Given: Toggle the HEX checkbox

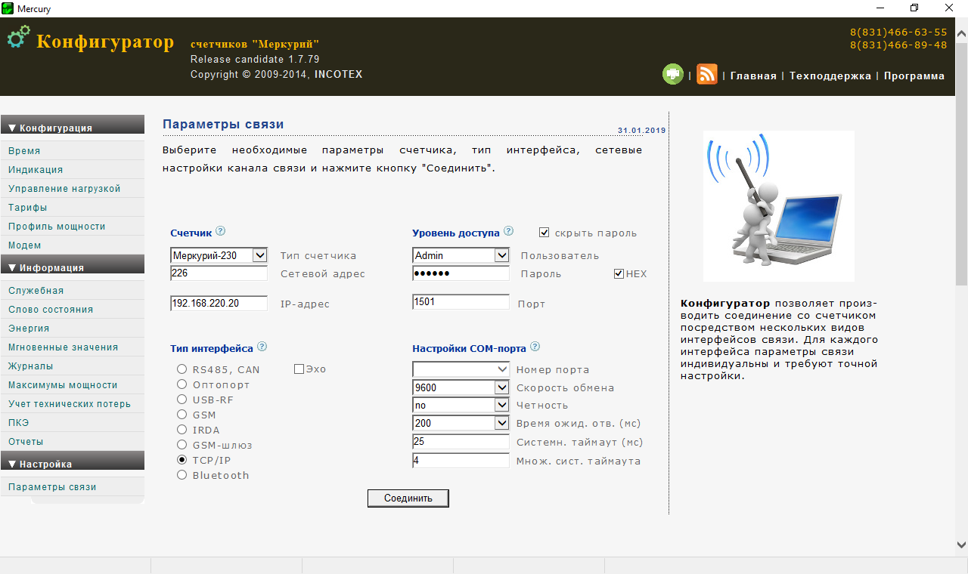Looking at the screenshot, I should coord(619,273).
